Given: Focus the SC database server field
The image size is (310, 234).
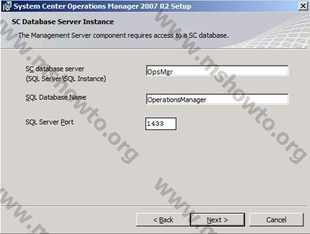Looking at the screenshot, I should [217, 71].
